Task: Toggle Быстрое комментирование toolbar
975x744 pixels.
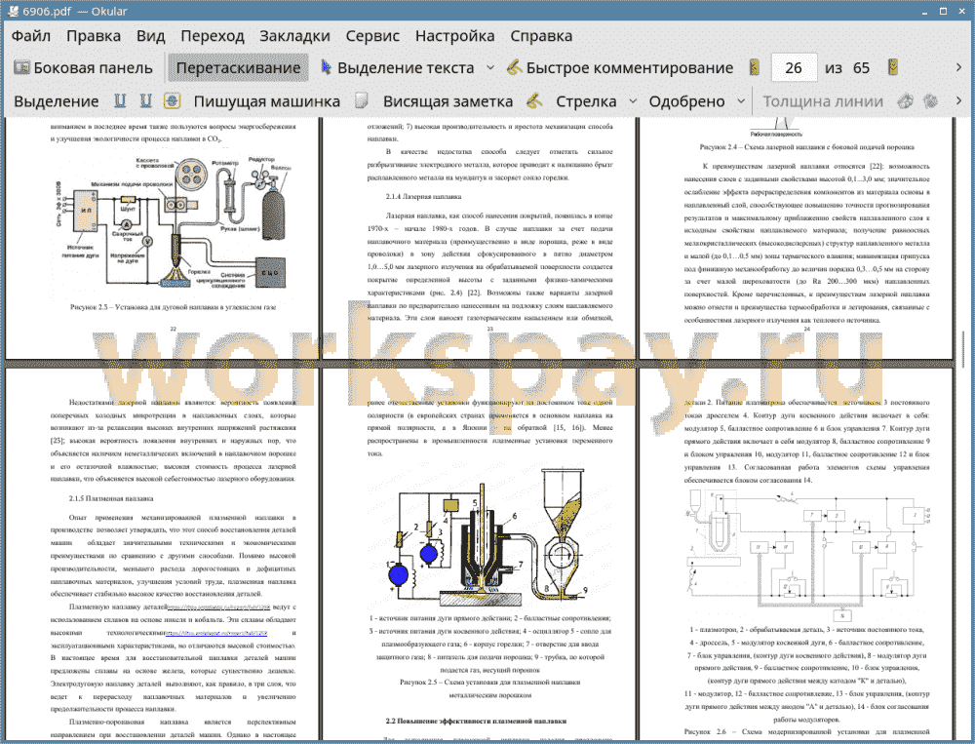Action: [620, 68]
